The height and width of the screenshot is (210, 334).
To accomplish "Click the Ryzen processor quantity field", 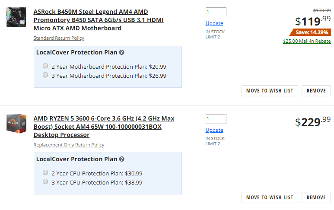I will [x=216, y=119].
